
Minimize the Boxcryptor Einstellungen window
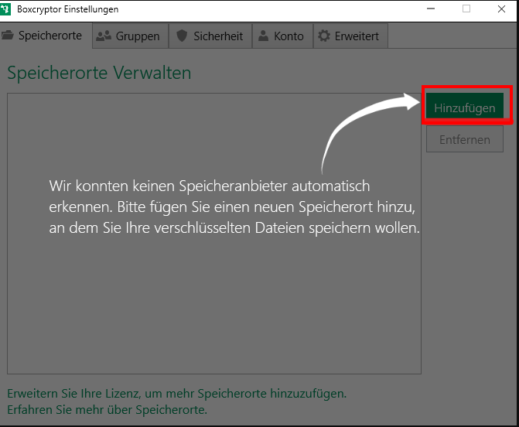pos(431,9)
